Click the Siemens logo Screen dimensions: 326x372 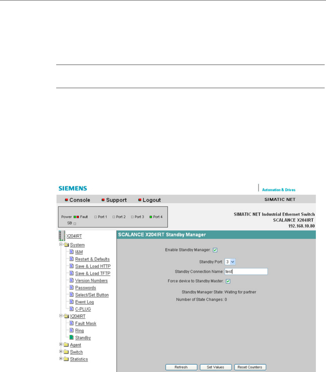click(73, 188)
